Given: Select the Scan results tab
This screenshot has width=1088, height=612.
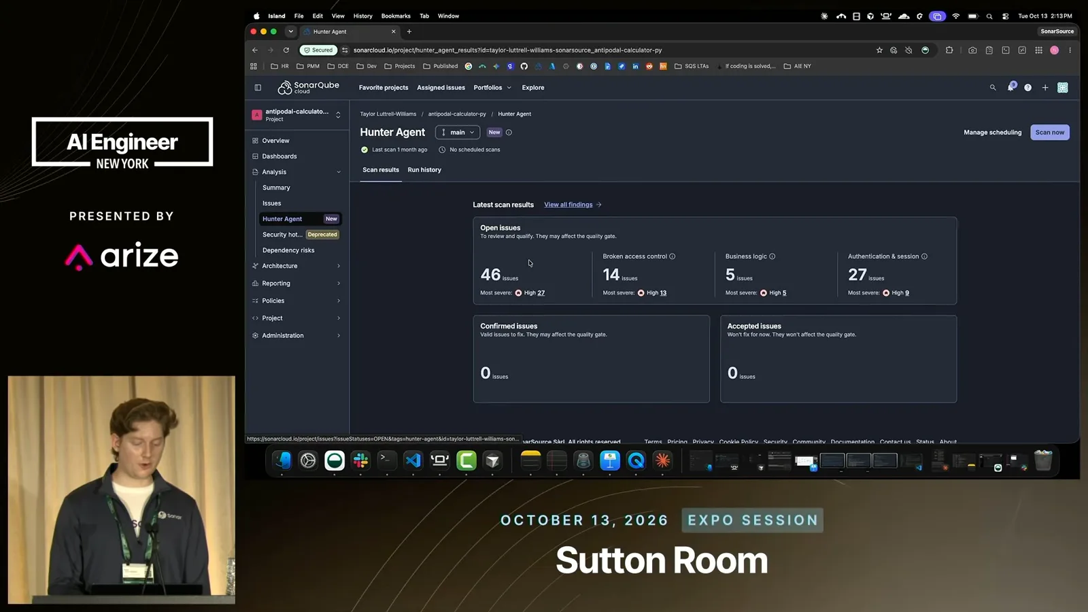Looking at the screenshot, I should point(381,170).
